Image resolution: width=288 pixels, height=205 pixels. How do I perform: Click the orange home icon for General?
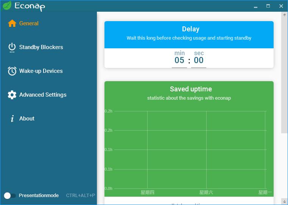[x=12, y=23]
